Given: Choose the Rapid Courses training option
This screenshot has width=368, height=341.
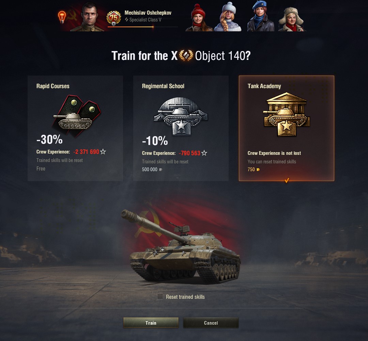Looking at the screenshot, I should pyautogui.click(x=75, y=128).
